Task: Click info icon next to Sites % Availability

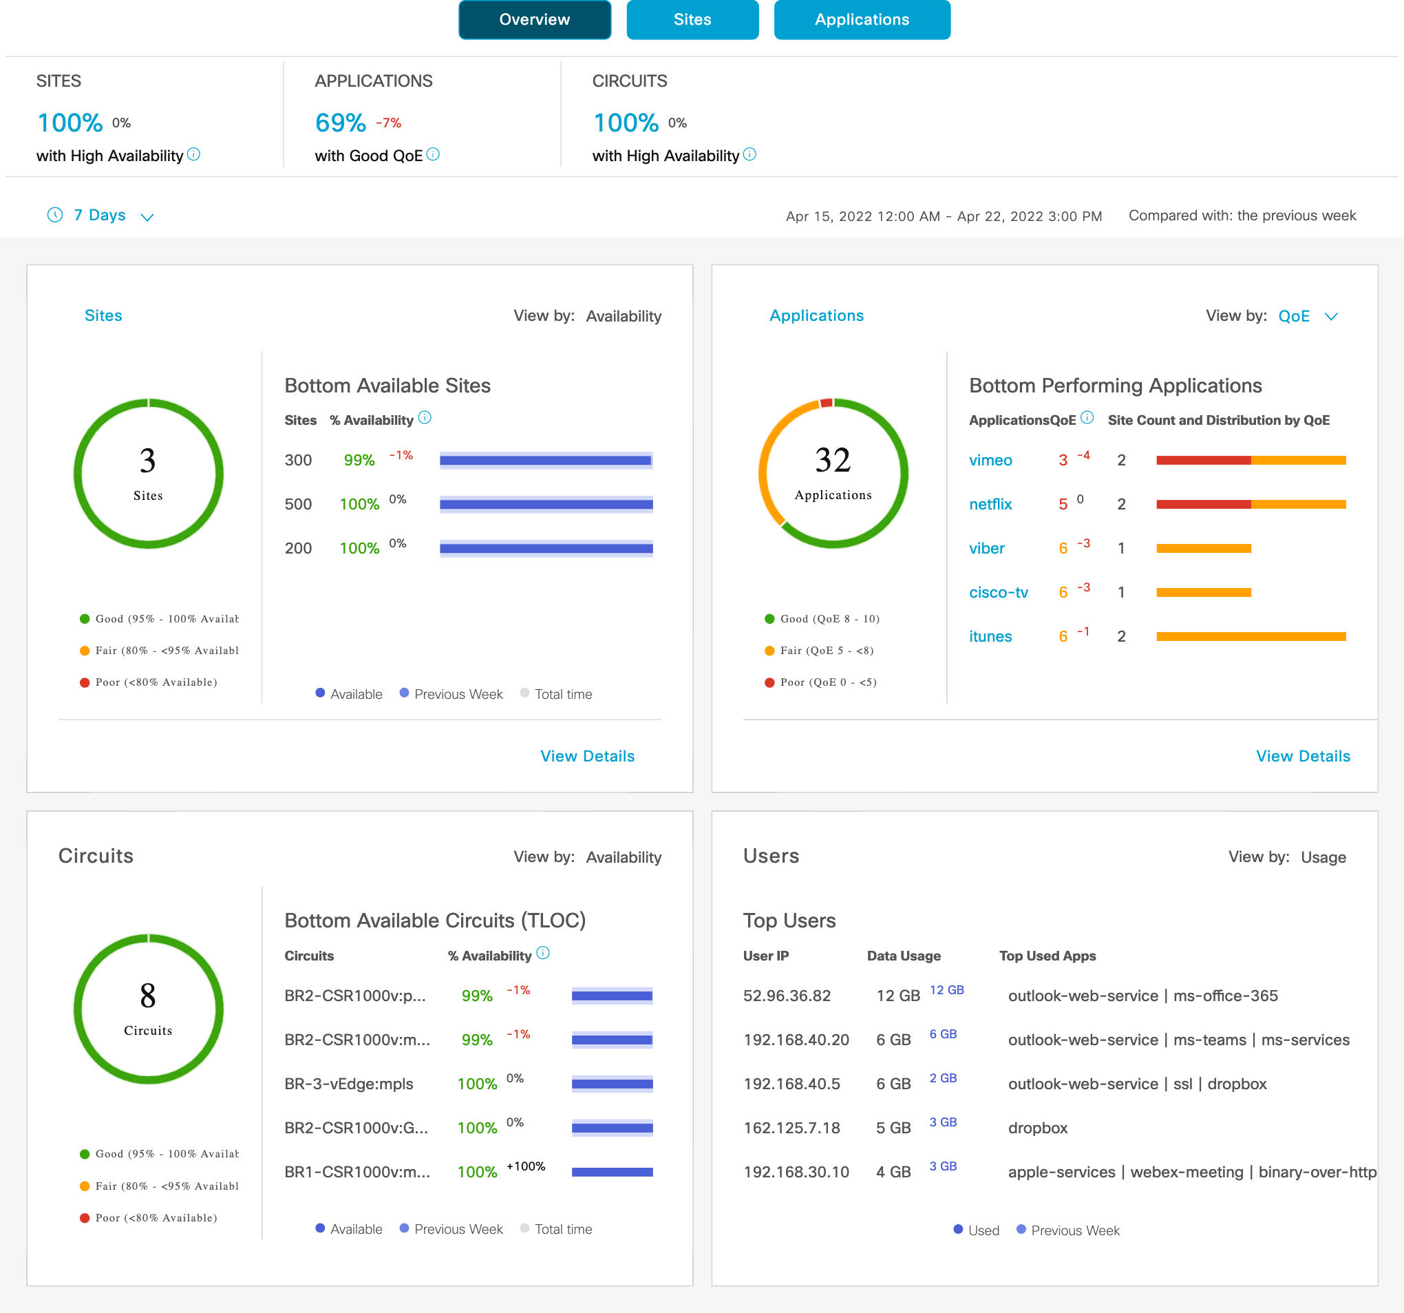Action: tap(425, 418)
